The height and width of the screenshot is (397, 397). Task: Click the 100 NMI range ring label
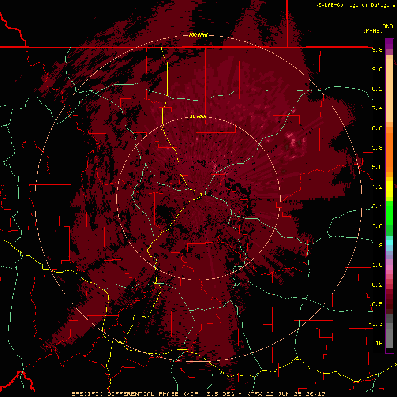pyautogui.click(x=198, y=35)
